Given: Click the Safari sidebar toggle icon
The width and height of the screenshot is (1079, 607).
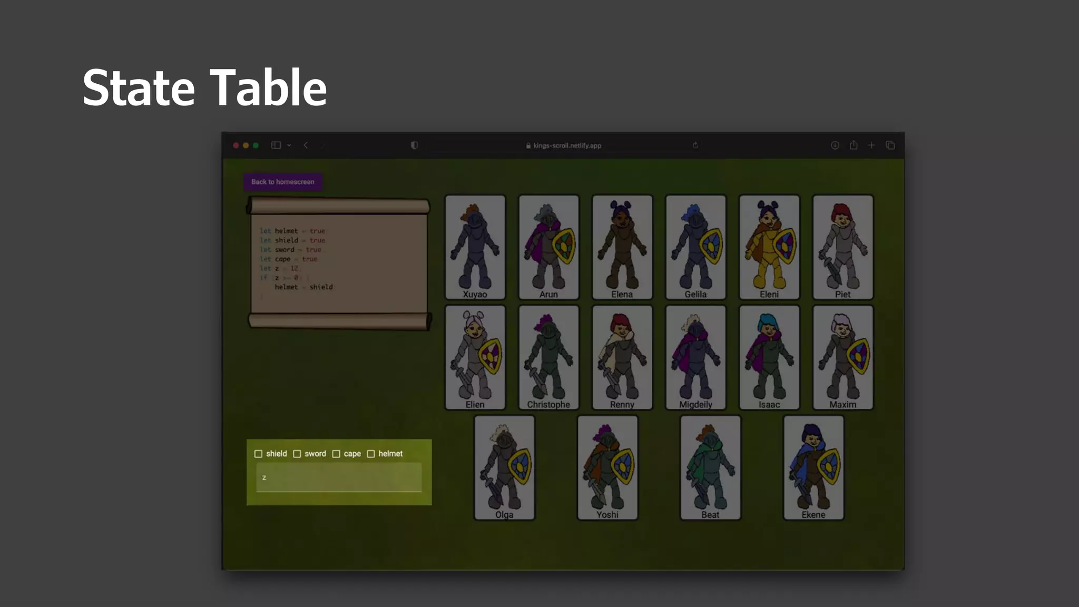Looking at the screenshot, I should tap(276, 145).
